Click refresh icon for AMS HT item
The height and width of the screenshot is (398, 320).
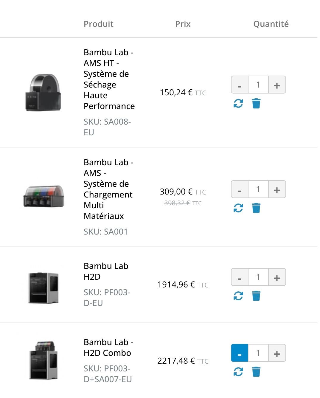[x=238, y=104]
